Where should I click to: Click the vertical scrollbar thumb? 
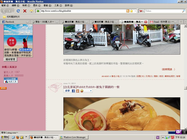point(186,88)
